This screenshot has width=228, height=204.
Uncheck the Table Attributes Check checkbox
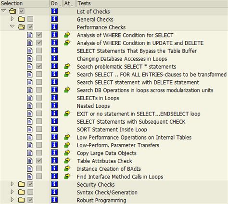click(x=39, y=161)
